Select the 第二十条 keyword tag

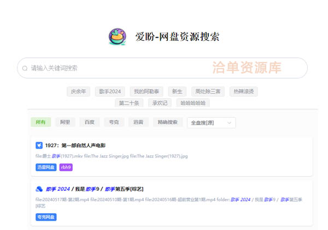(x=129, y=103)
